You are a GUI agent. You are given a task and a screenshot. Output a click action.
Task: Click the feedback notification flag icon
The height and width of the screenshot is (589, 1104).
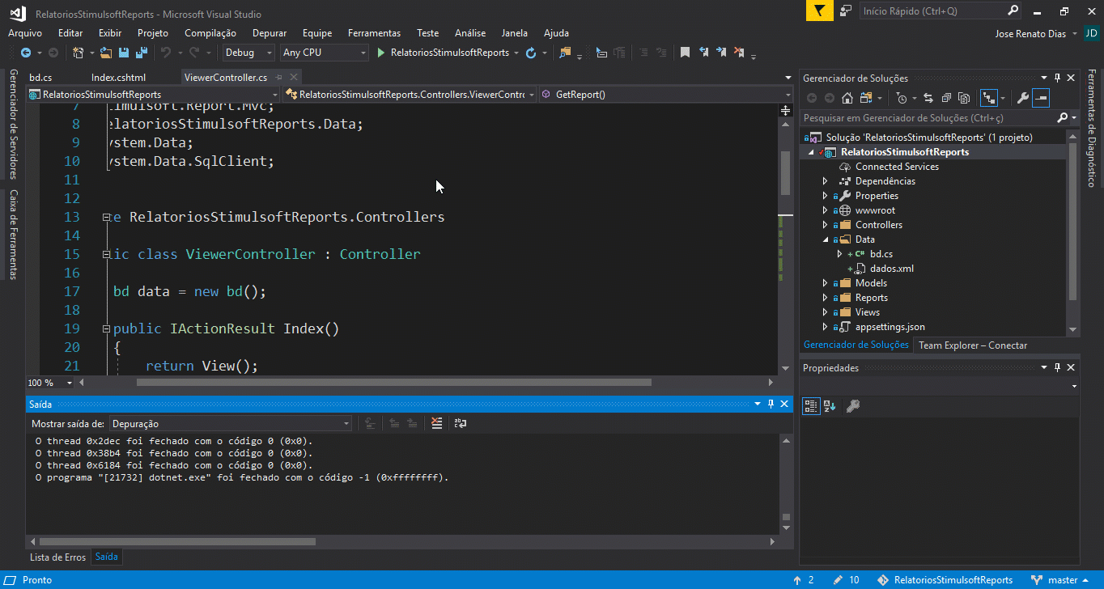point(819,11)
